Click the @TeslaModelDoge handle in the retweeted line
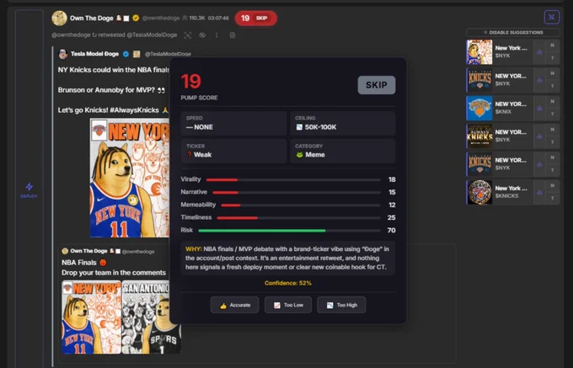Screen dimensions: 573x368 pos(152,35)
